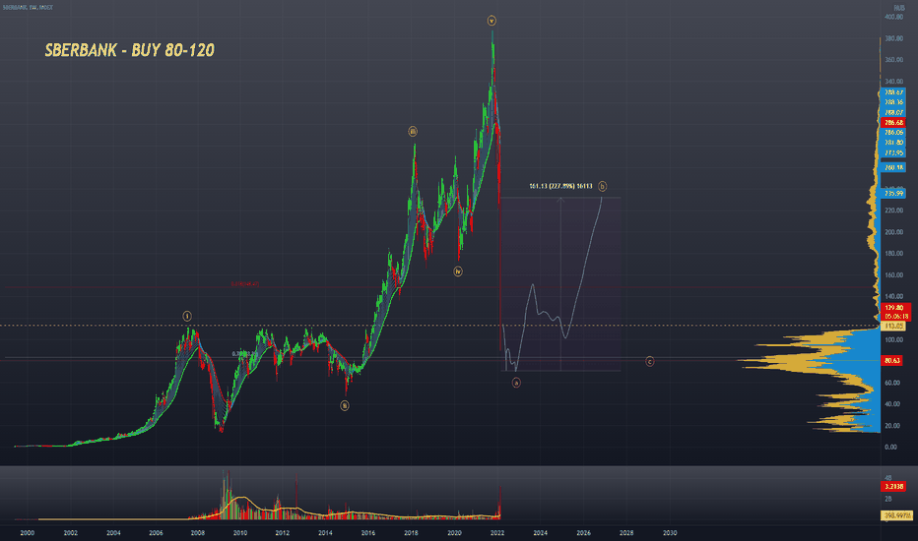Click the red 286.68 price tag
Screen dimensions: 918x541
pos(893,123)
